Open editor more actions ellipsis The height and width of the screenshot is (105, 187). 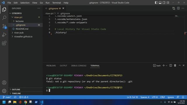183,8
